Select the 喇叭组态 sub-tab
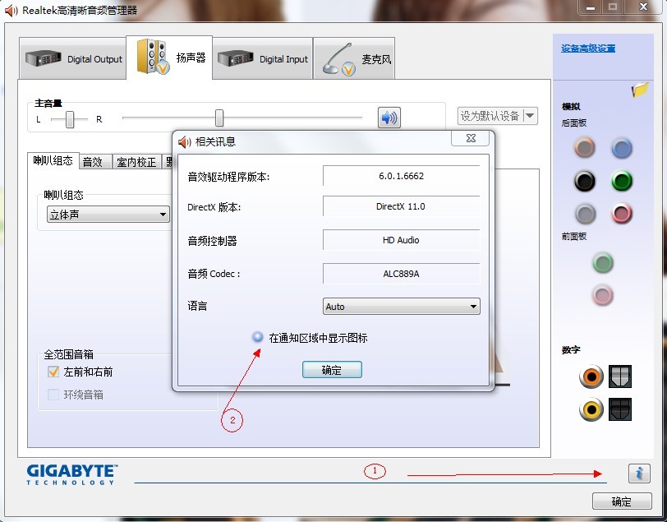Viewport: 667px width, 522px height. coord(53,160)
